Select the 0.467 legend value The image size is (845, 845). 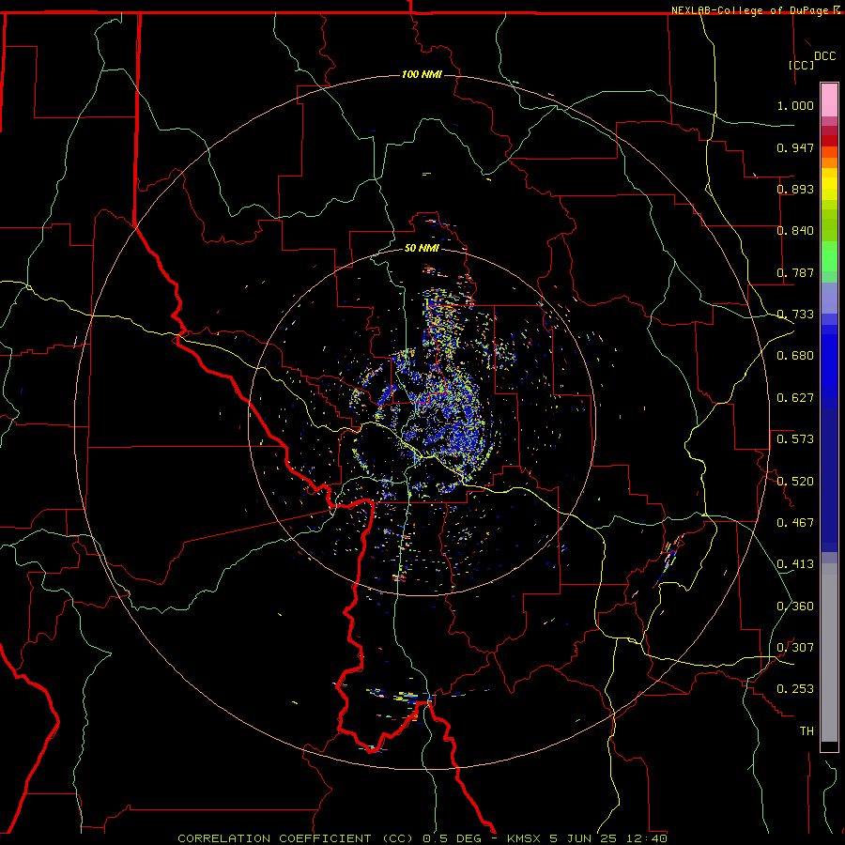click(795, 523)
